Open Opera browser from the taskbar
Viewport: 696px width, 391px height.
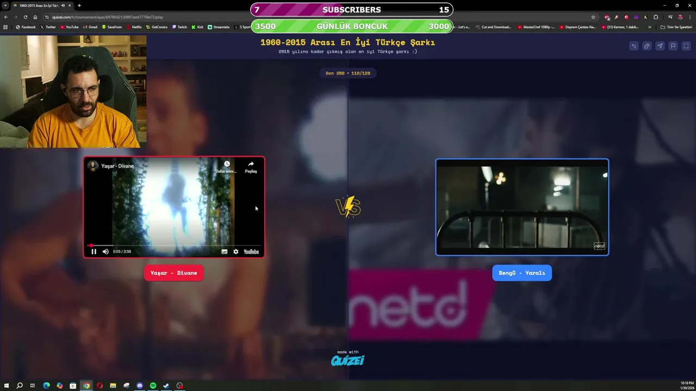(x=100, y=386)
